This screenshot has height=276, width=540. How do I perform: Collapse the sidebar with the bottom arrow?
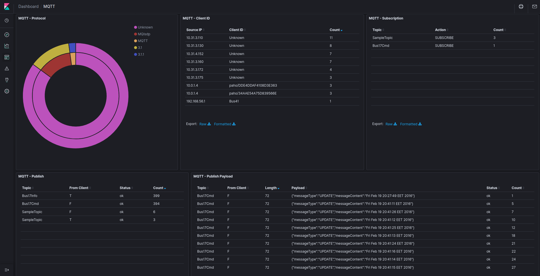click(7, 270)
